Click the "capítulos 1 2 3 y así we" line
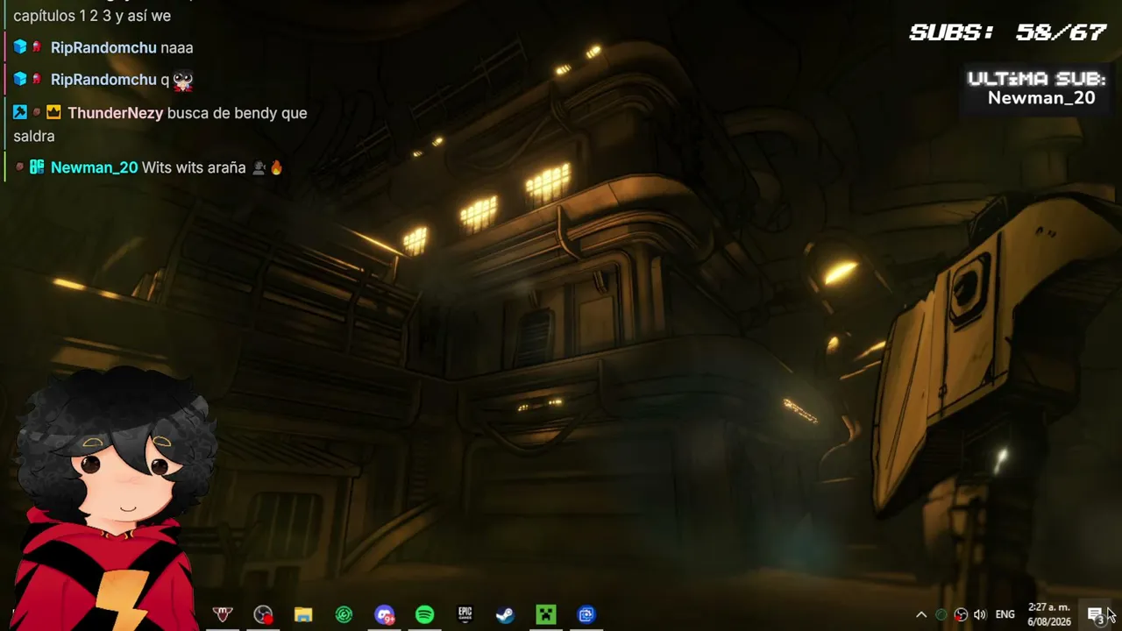Image resolution: width=1122 pixels, height=631 pixels. pos(92,16)
